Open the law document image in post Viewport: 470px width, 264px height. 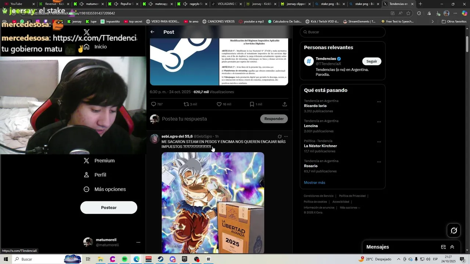coord(254,62)
